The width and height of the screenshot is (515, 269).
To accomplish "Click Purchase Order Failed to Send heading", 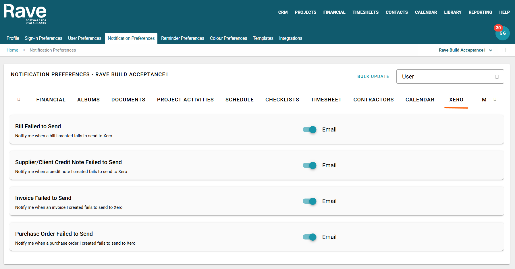I will pyautogui.click(x=54, y=234).
